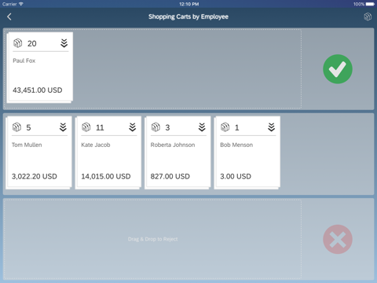Select the cart icon on Kate Jacob's card
Screen dimensions: 377x283
pyautogui.click(x=86, y=127)
